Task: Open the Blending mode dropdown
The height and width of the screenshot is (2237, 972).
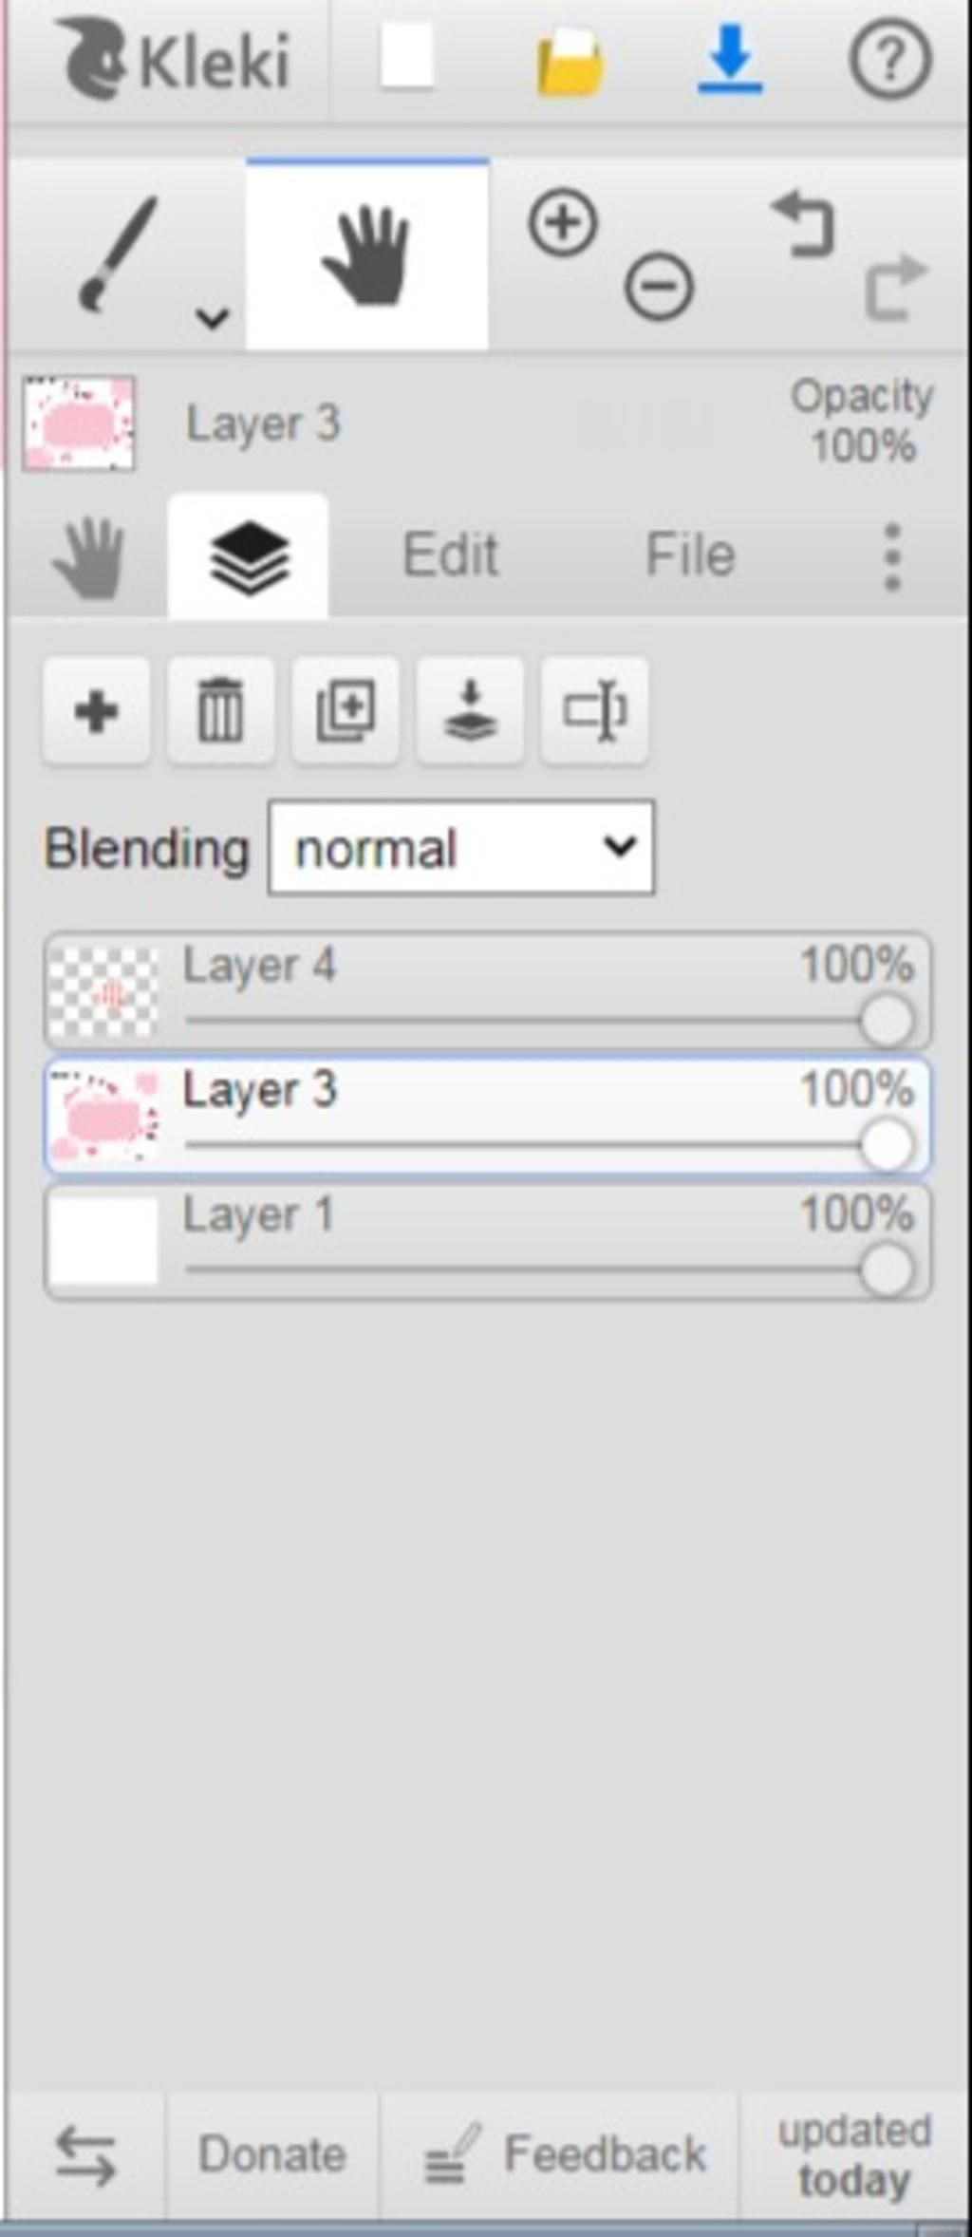Action: pos(461,848)
